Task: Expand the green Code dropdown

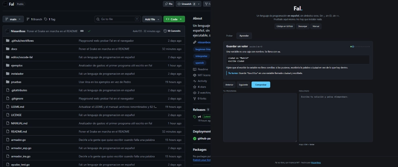Action: coord(174,19)
